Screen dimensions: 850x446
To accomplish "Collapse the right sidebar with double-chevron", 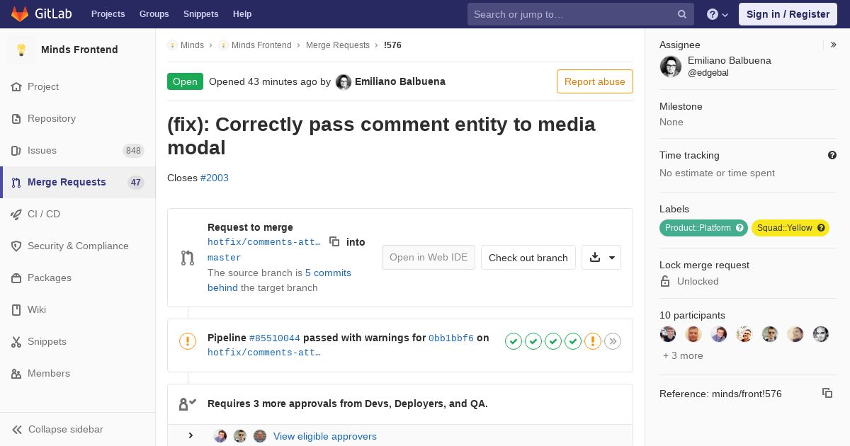I will pos(834,45).
